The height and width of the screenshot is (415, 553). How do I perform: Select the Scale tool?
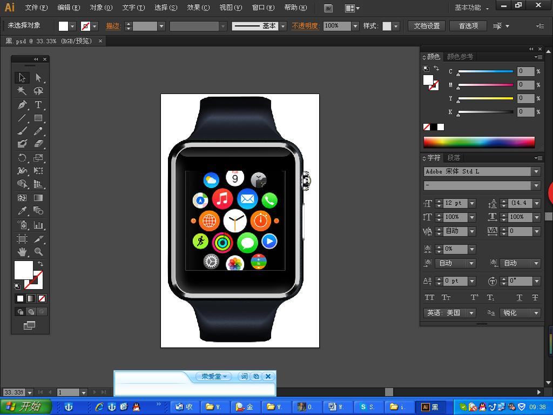(38, 158)
